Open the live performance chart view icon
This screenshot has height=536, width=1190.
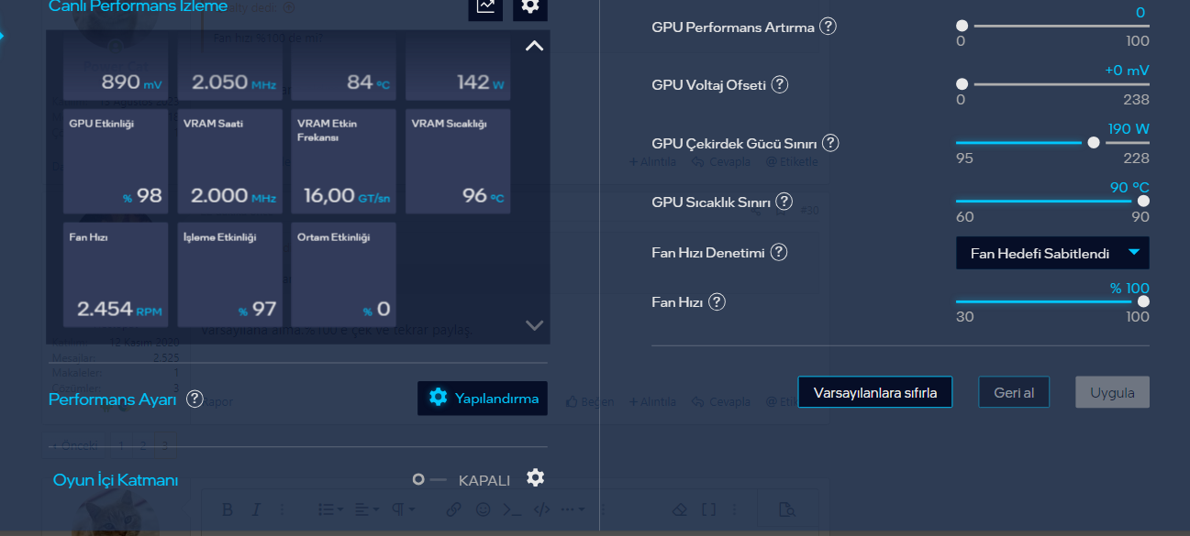point(485,6)
